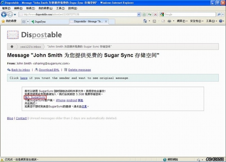226x162 pixels.
Task: Click the Internet Explorer title bar icon
Action: click(2, 2)
